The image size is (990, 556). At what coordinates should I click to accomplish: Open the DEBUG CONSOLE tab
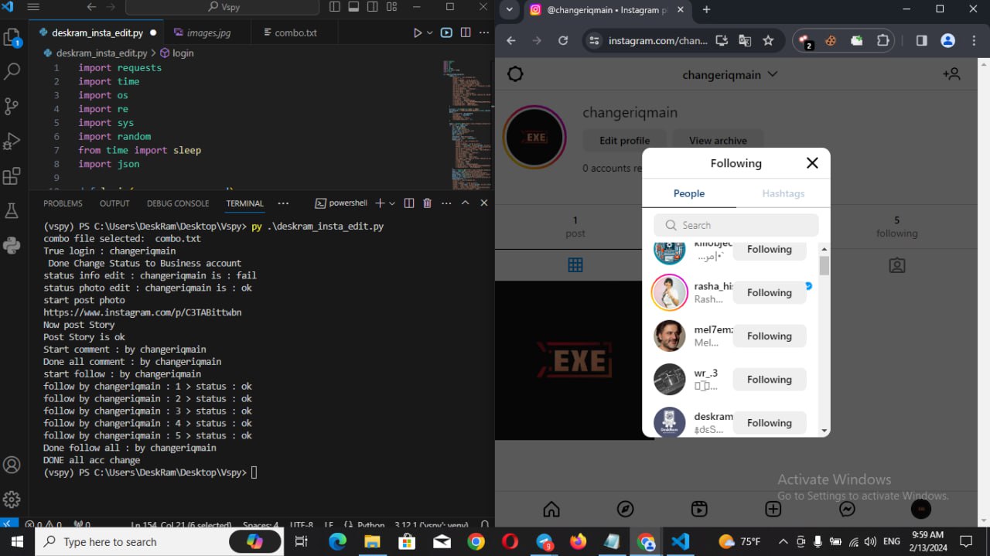[178, 203]
